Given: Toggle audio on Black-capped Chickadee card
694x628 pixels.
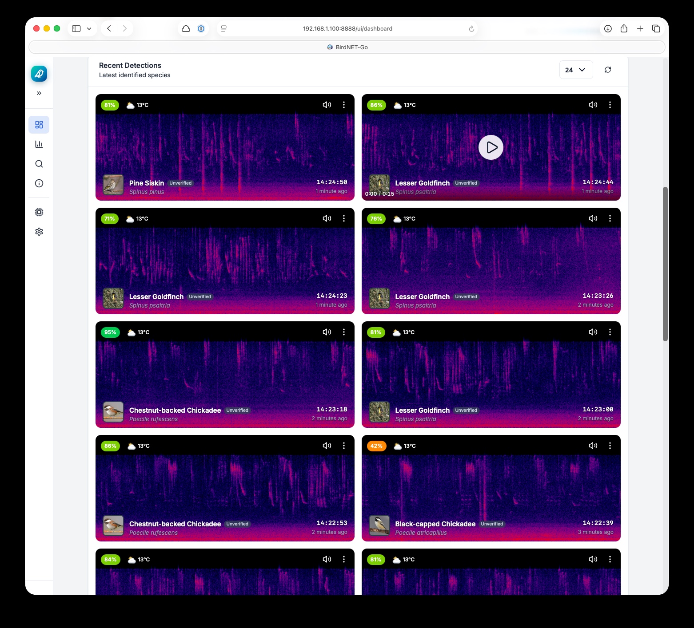Looking at the screenshot, I should point(593,446).
